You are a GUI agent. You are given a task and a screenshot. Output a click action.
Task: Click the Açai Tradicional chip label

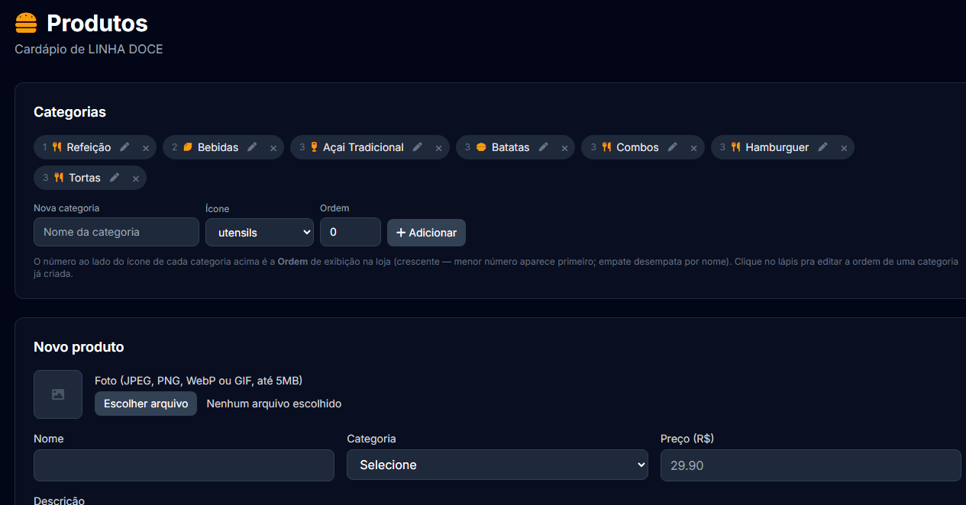pos(363,147)
